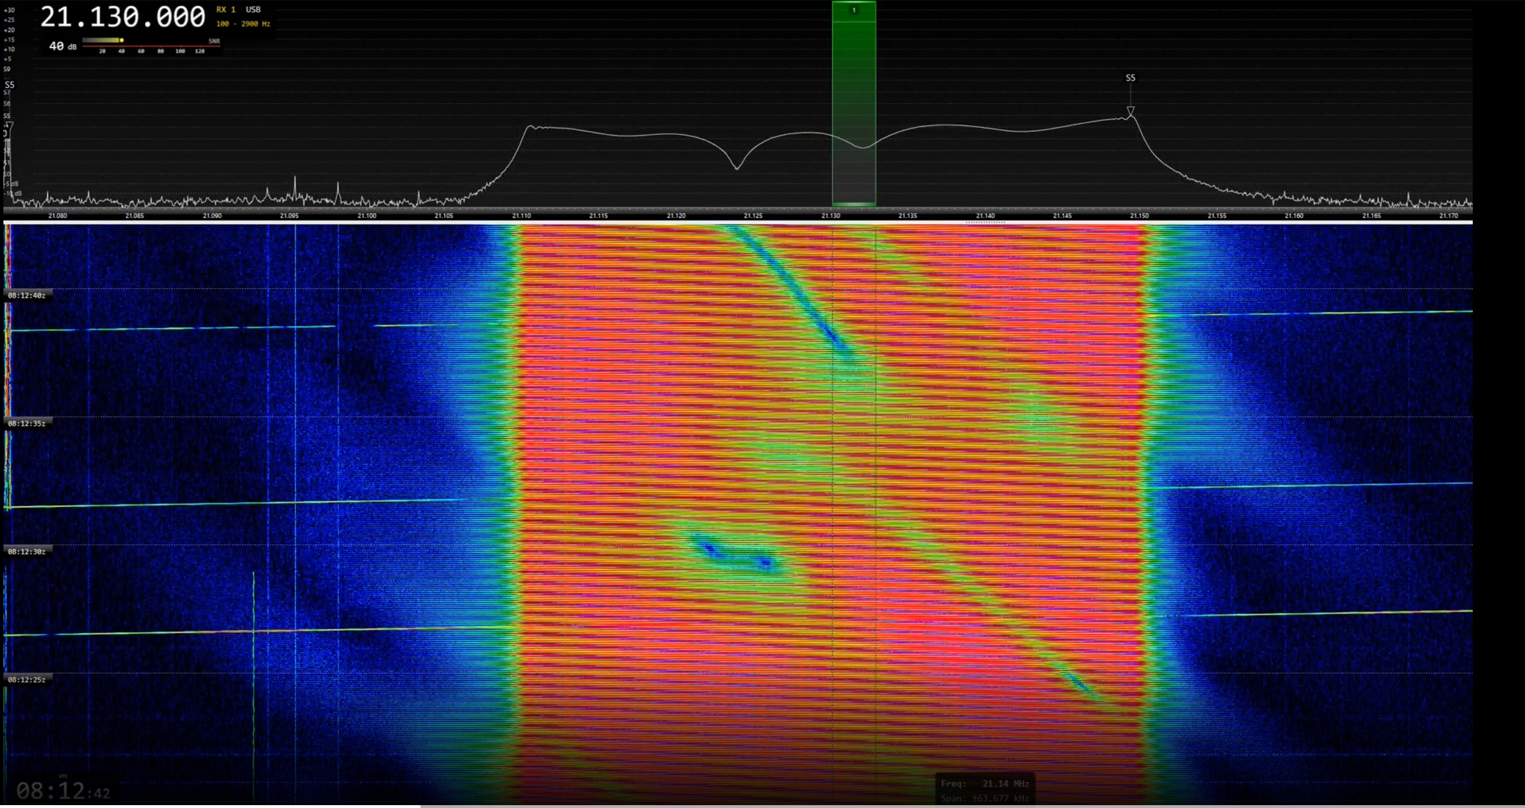Viewport: 1525px width, 808px height.
Task: Click the 100 - 2900 Hz filter bandwidth
Action: click(x=243, y=24)
